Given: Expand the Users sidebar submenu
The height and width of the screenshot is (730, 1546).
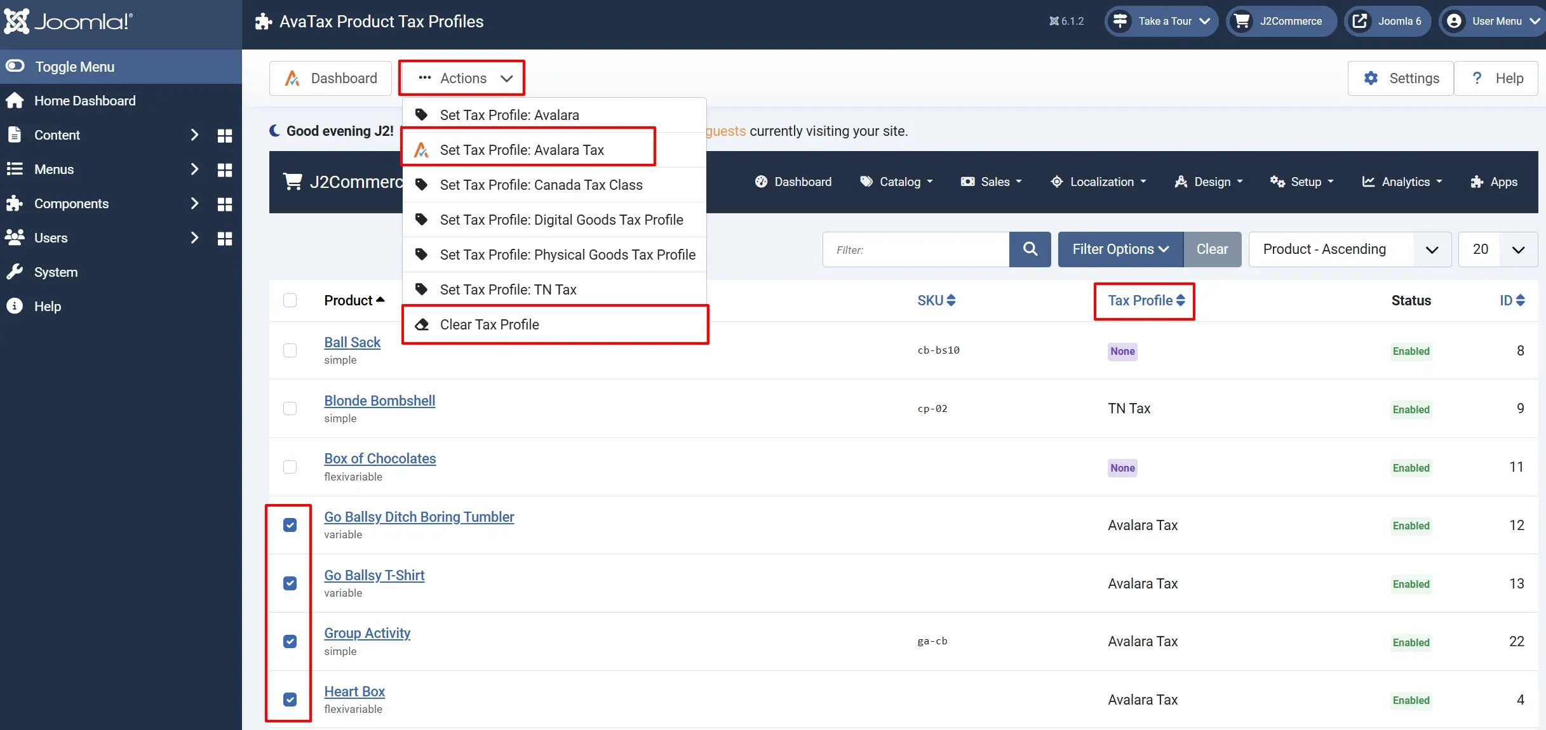Looking at the screenshot, I should pos(194,237).
